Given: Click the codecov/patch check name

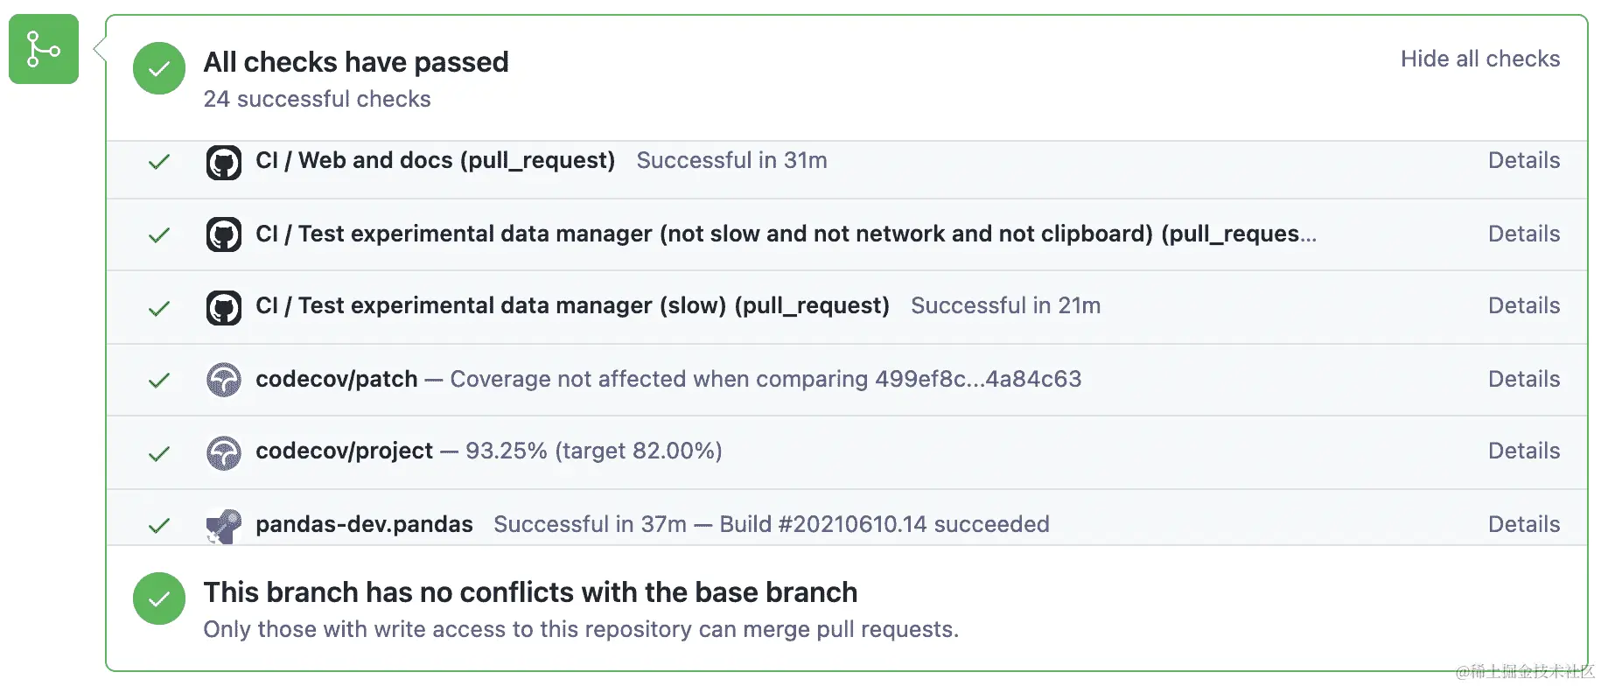Looking at the screenshot, I should click(x=336, y=379).
